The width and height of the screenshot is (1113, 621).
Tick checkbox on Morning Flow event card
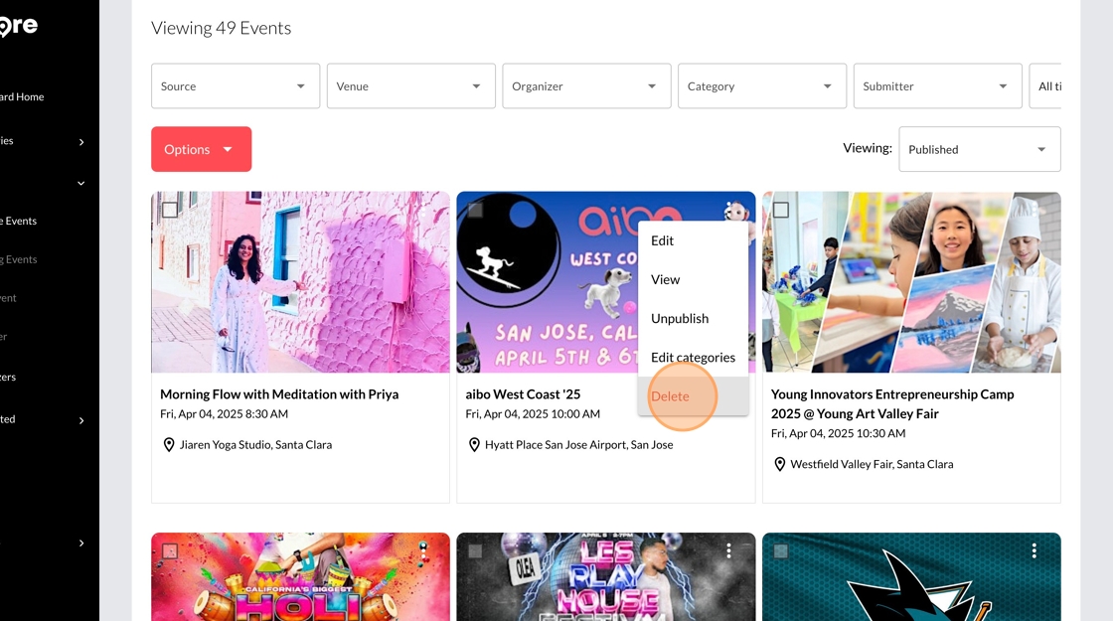point(170,210)
